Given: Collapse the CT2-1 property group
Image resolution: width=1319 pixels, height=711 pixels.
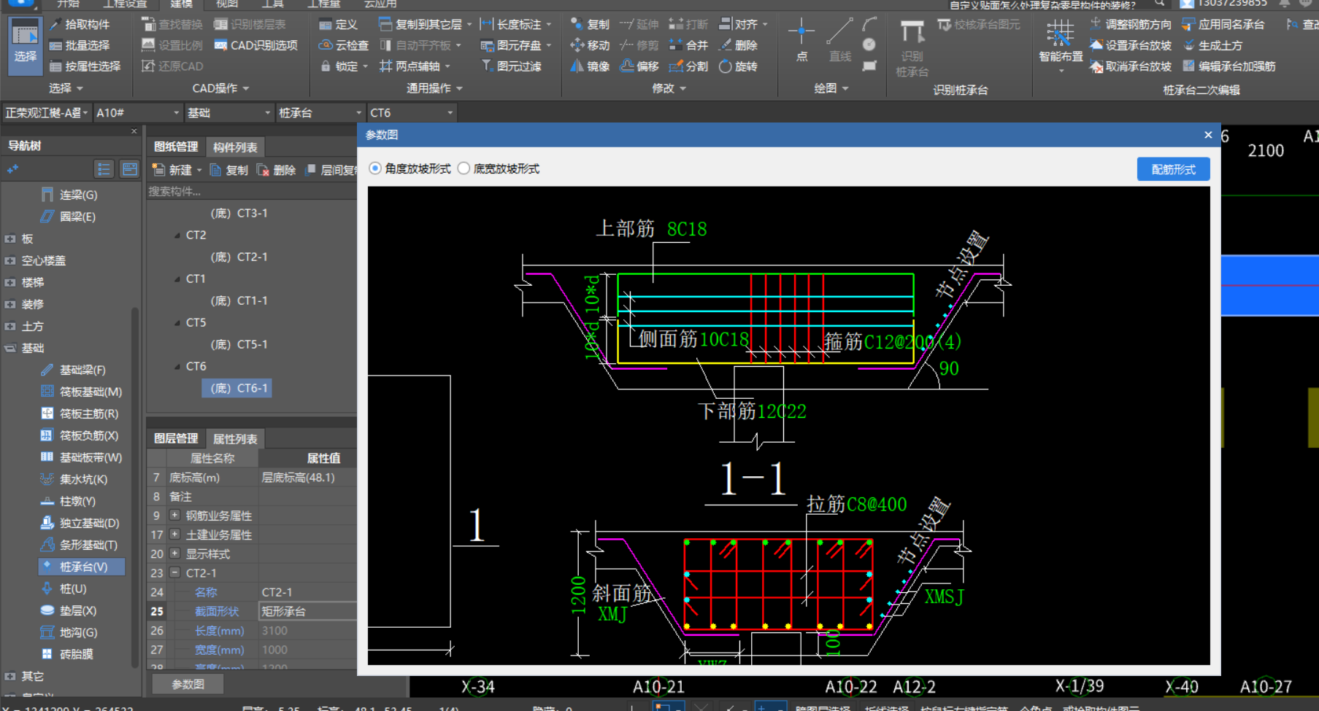Looking at the screenshot, I should 175,572.
